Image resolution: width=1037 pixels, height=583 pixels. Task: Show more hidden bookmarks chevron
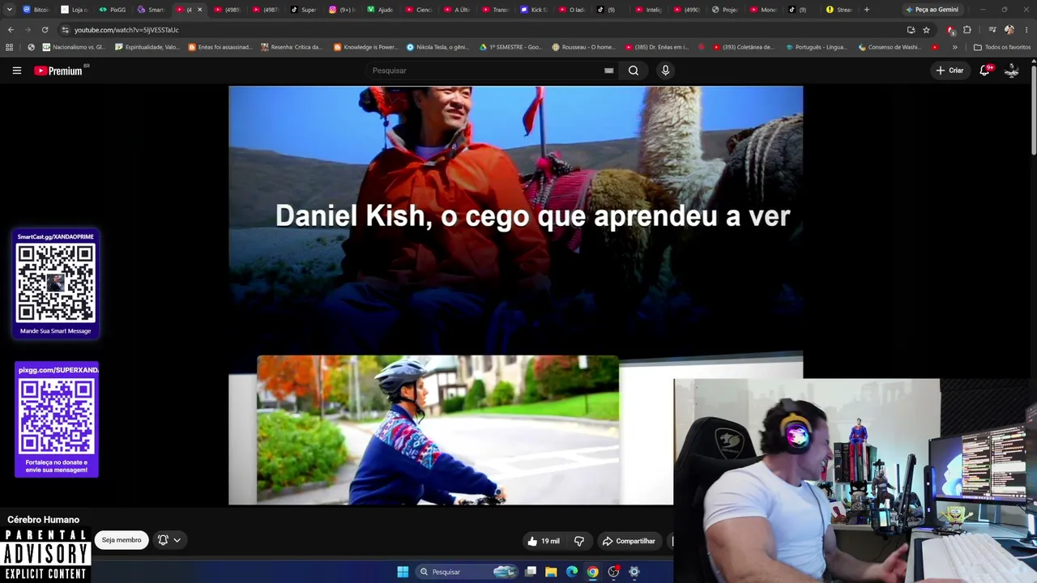954,47
